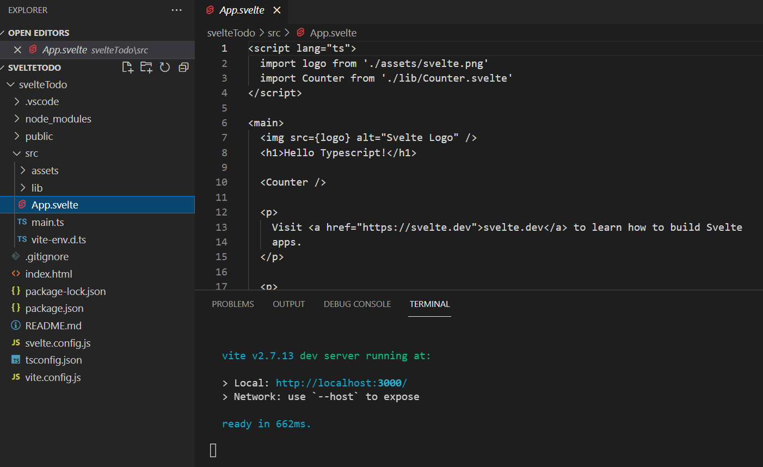
Task: Close App.svelte in the Open Editors list
Action: click(17, 50)
